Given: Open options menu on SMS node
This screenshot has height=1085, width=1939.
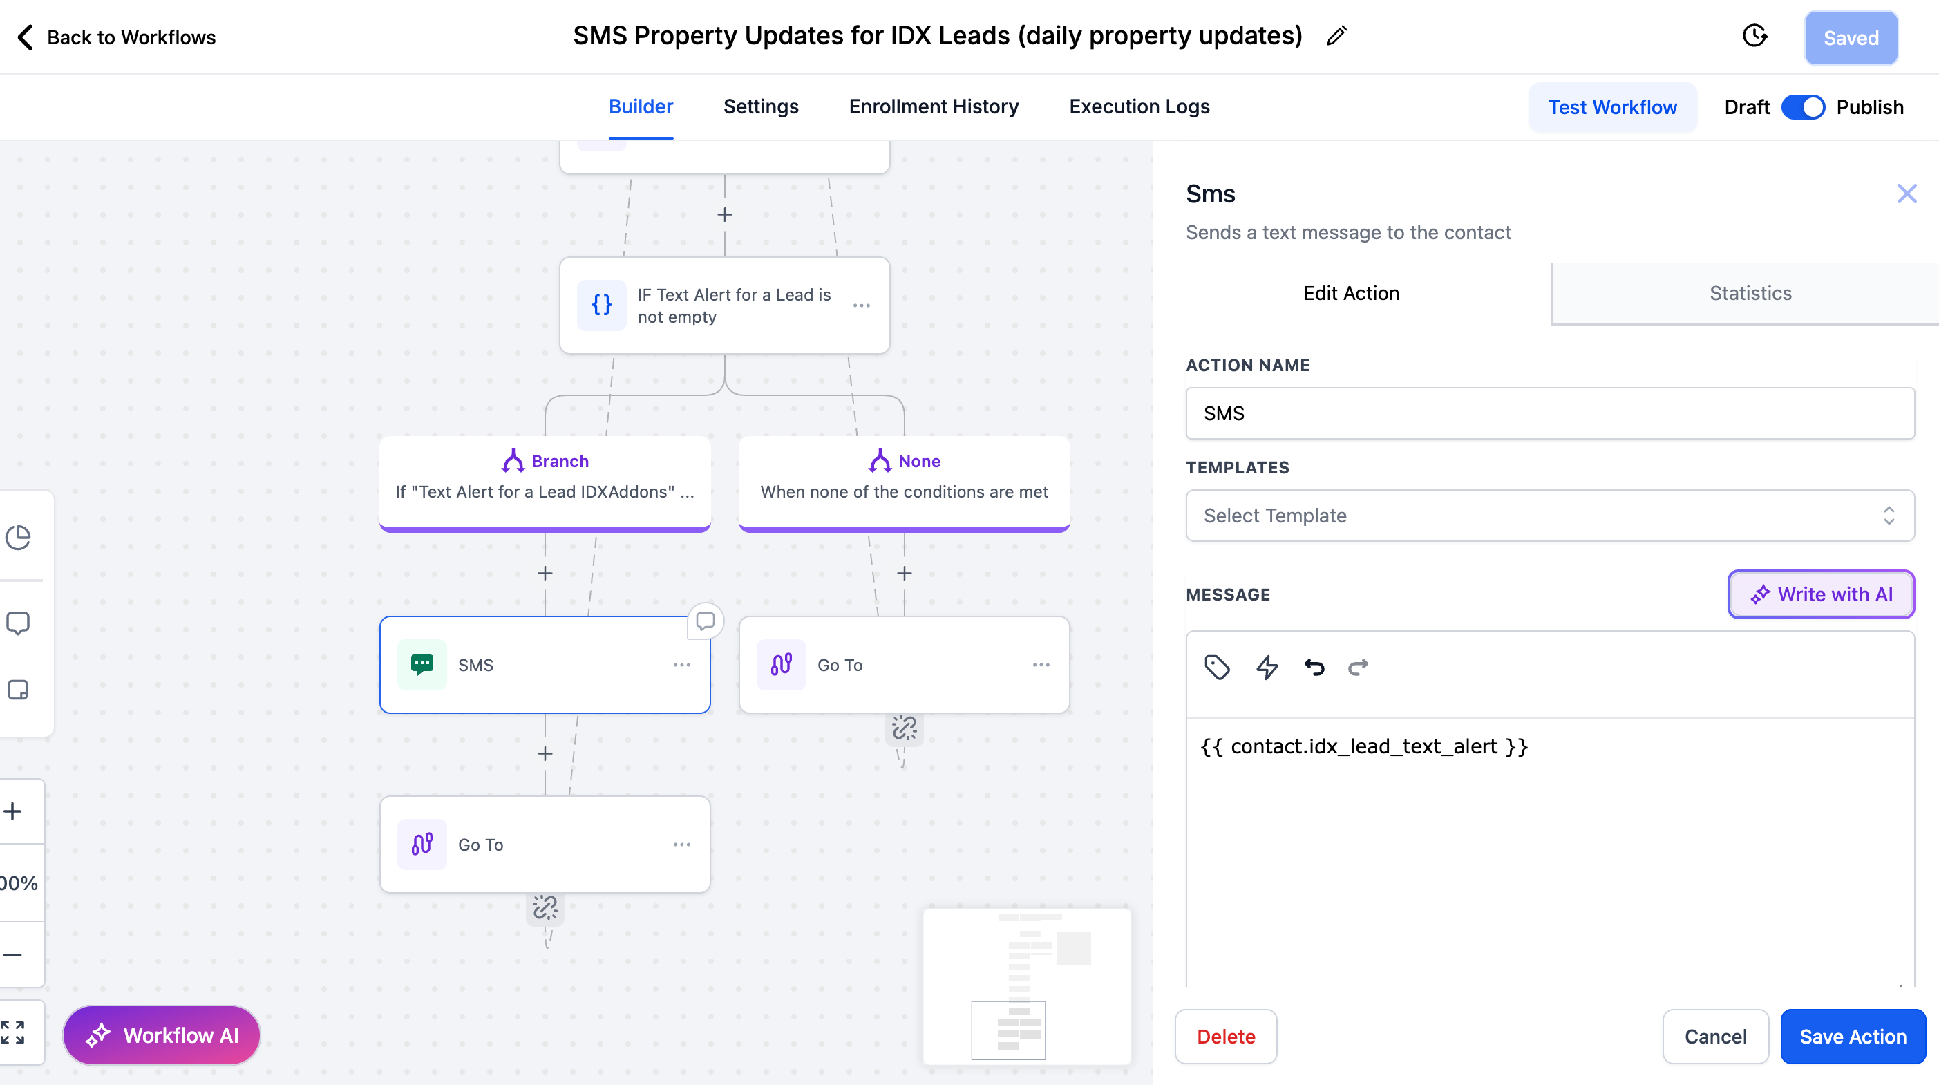Looking at the screenshot, I should [x=681, y=665].
